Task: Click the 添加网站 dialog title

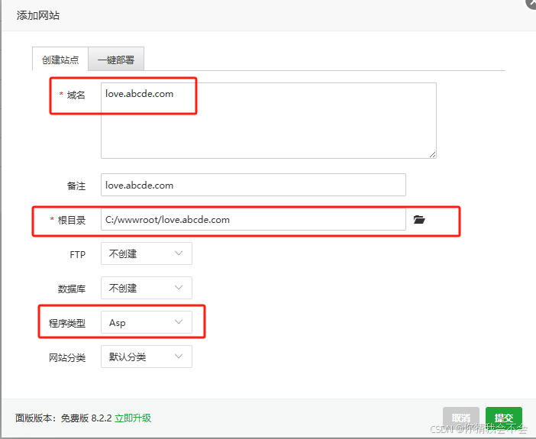Action: pyautogui.click(x=38, y=15)
